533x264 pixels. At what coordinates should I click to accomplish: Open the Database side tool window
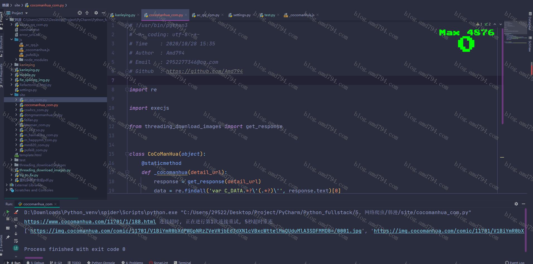pos(530,21)
